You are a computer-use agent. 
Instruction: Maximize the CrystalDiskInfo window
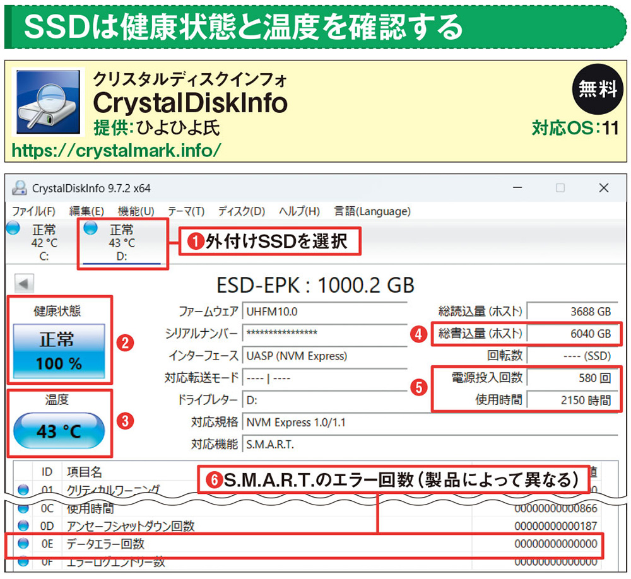coord(560,188)
